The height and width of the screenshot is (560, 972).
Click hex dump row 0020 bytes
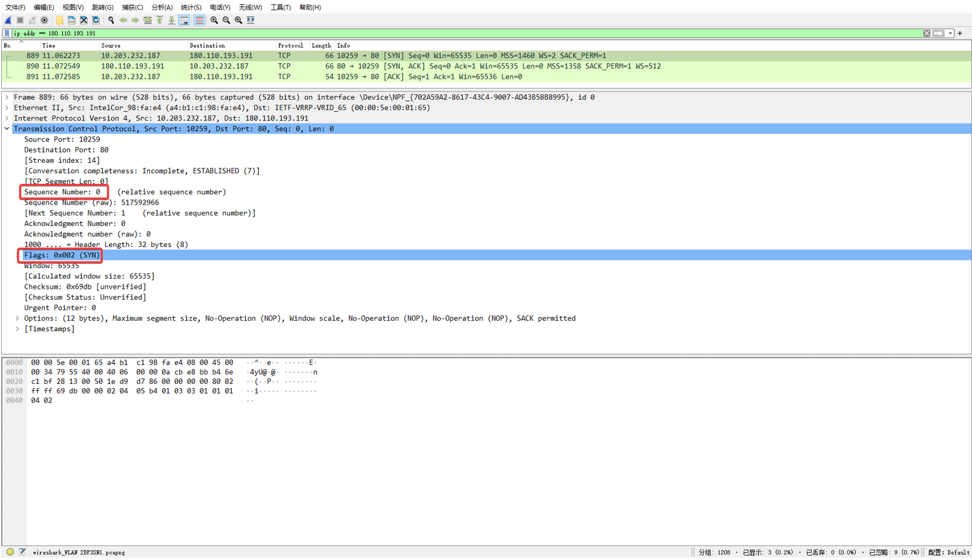click(132, 381)
